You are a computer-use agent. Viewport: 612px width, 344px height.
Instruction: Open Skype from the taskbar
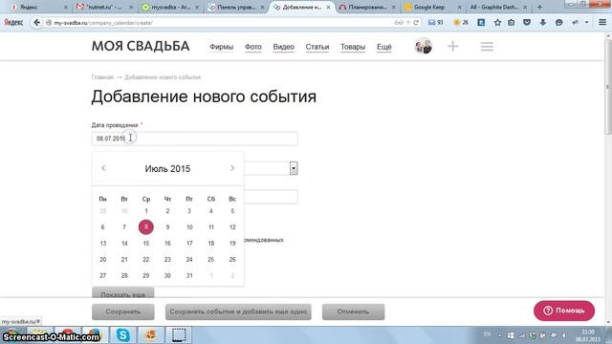point(123,335)
